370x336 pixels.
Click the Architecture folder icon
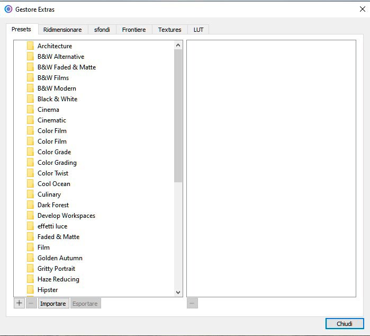click(x=30, y=46)
